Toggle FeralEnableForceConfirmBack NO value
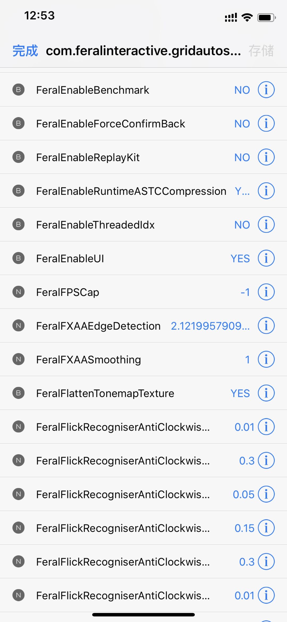Viewport: 287px width, 622px height. pyautogui.click(x=242, y=124)
